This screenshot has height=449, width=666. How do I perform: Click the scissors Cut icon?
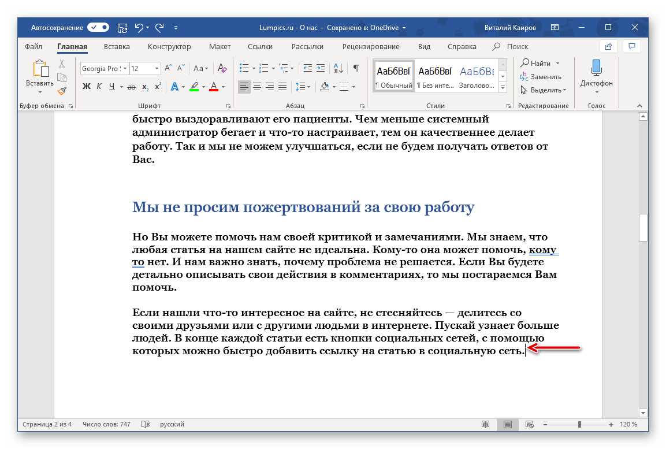click(x=62, y=64)
